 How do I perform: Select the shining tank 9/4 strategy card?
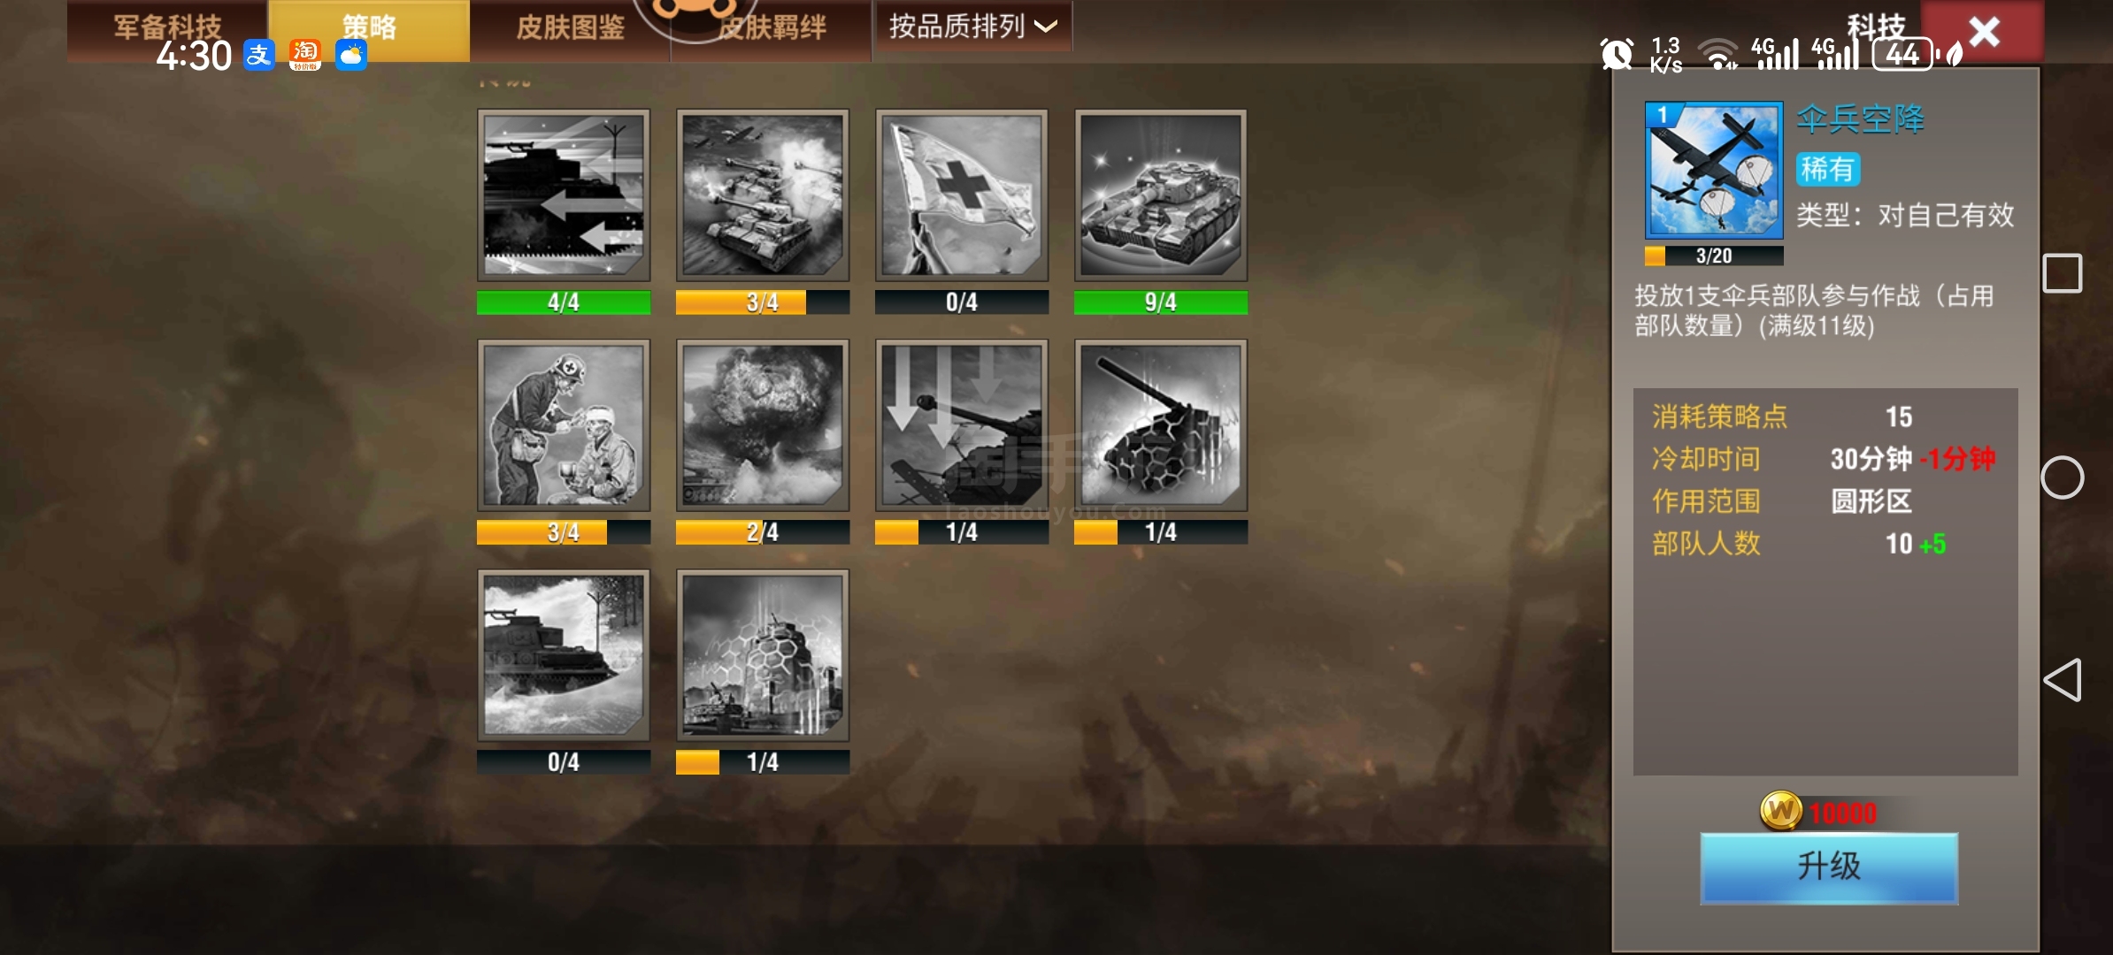click(x=1161, y=195)
